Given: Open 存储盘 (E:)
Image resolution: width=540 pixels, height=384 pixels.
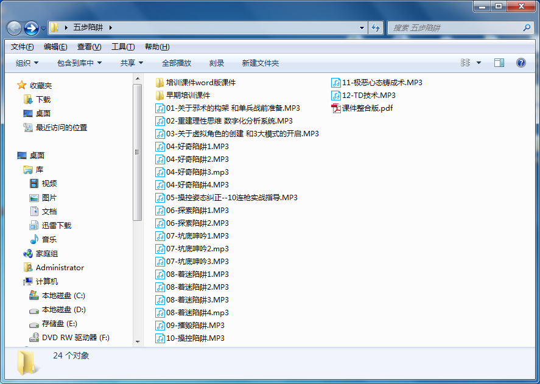Looking at the screenshot, I should (54, 324).
